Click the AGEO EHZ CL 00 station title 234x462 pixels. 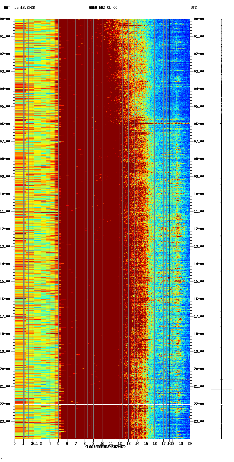point(103,8)
